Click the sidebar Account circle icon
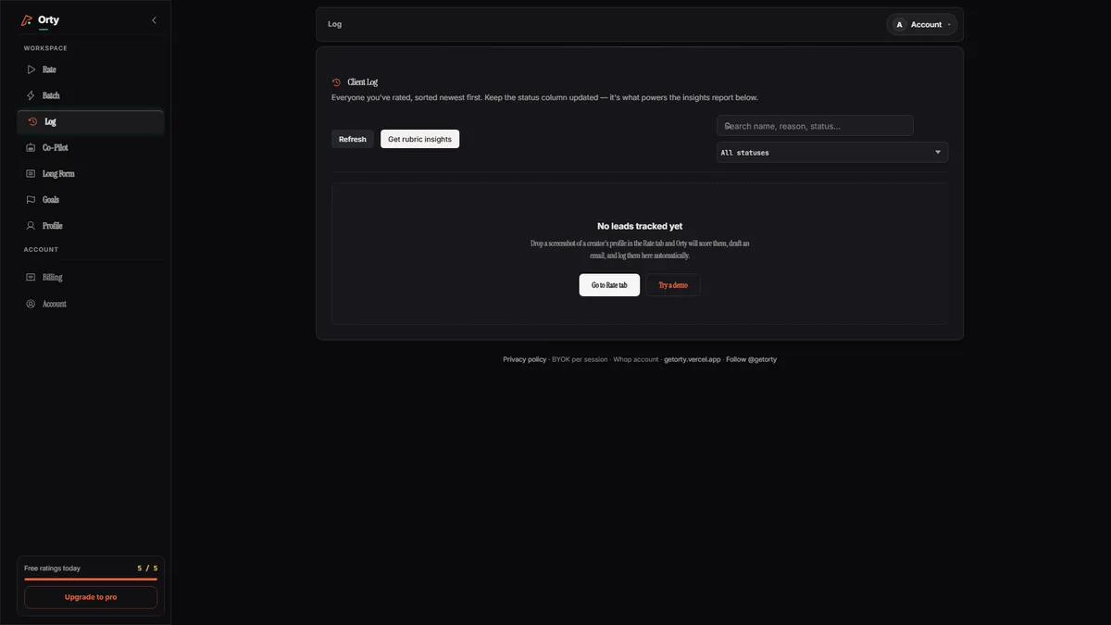Screen dimensions: 1111x625 (31, 304)
